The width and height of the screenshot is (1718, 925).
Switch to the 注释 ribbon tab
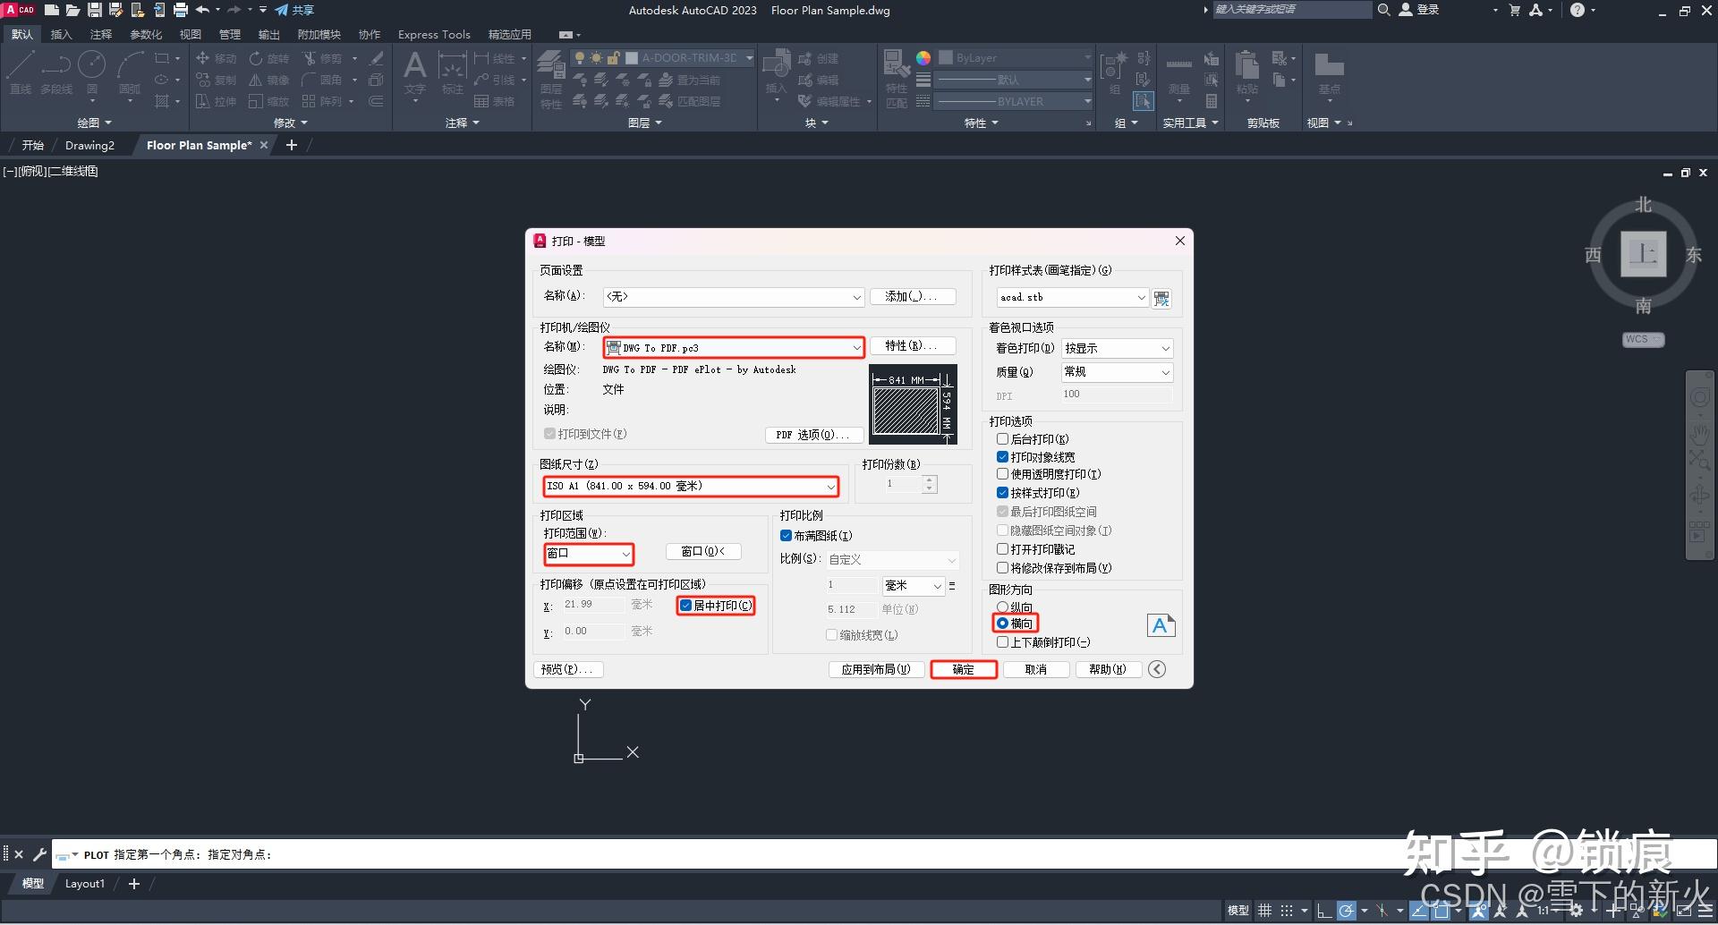[101, 34]
